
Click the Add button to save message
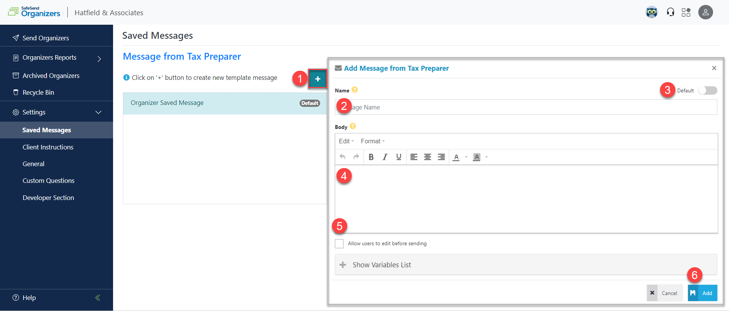(x=702, y=293)
